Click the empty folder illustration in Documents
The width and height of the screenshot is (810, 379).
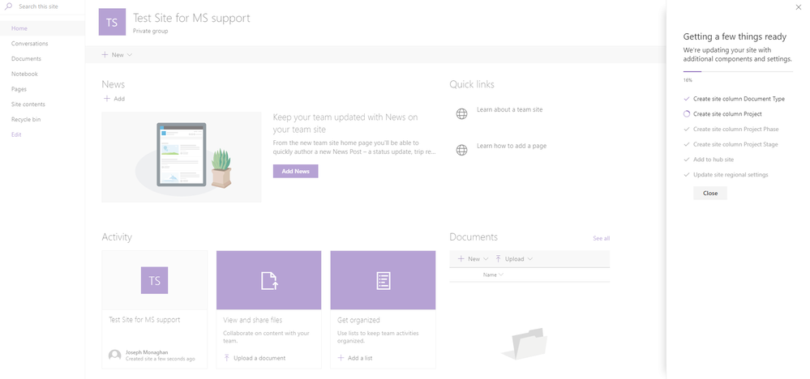(x=524, y=343)
